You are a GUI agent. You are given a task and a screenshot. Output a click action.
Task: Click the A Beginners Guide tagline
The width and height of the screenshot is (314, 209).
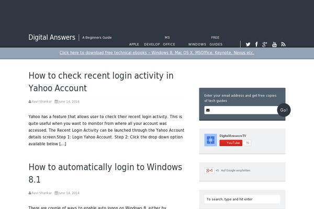[x=97, y=38]
